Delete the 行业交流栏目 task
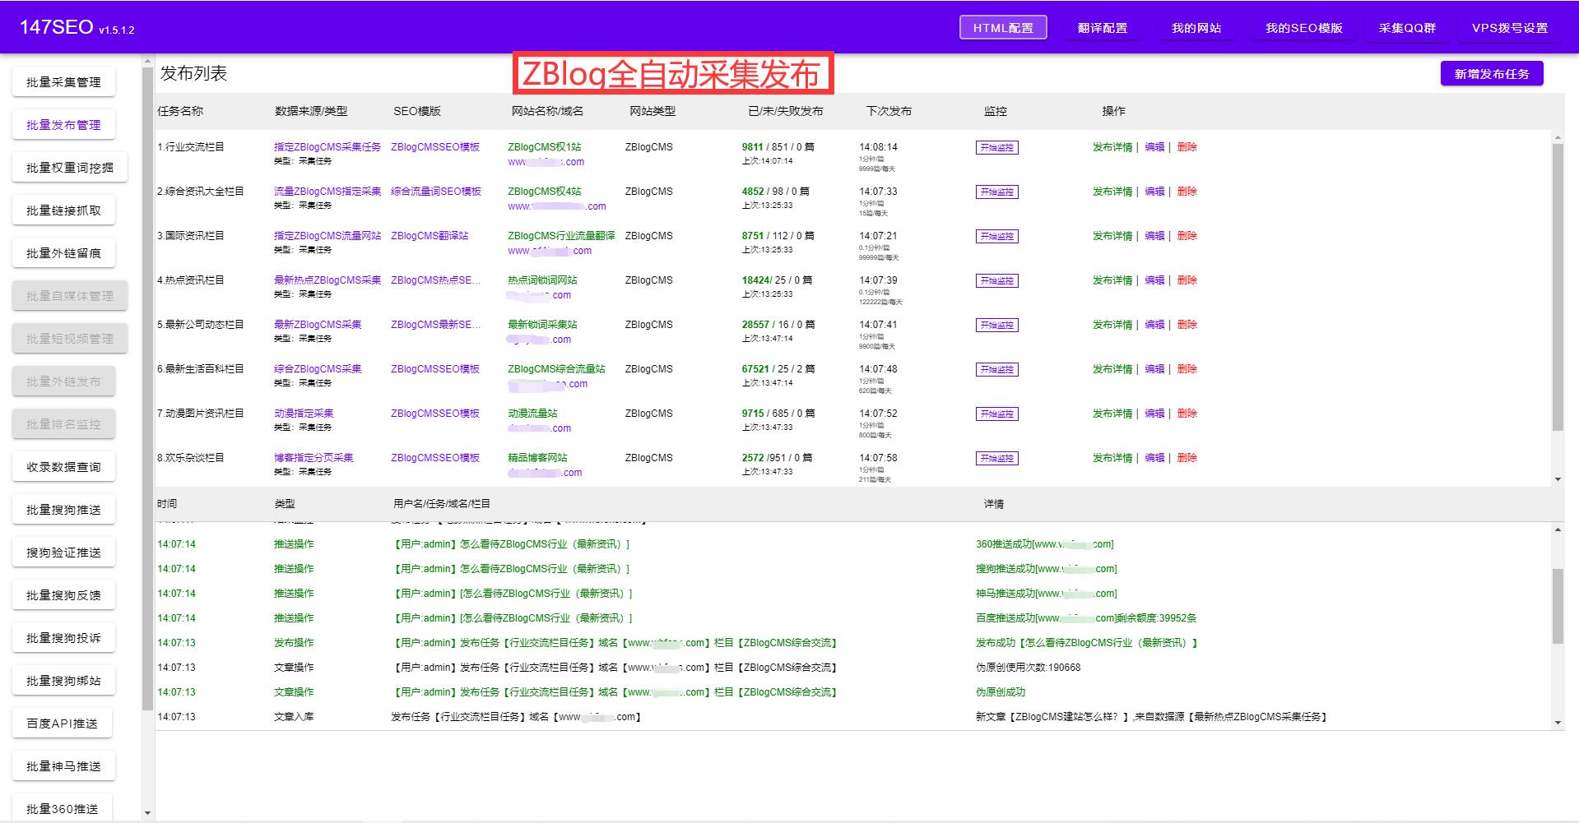1579x823 pixels. point(1187,147)
